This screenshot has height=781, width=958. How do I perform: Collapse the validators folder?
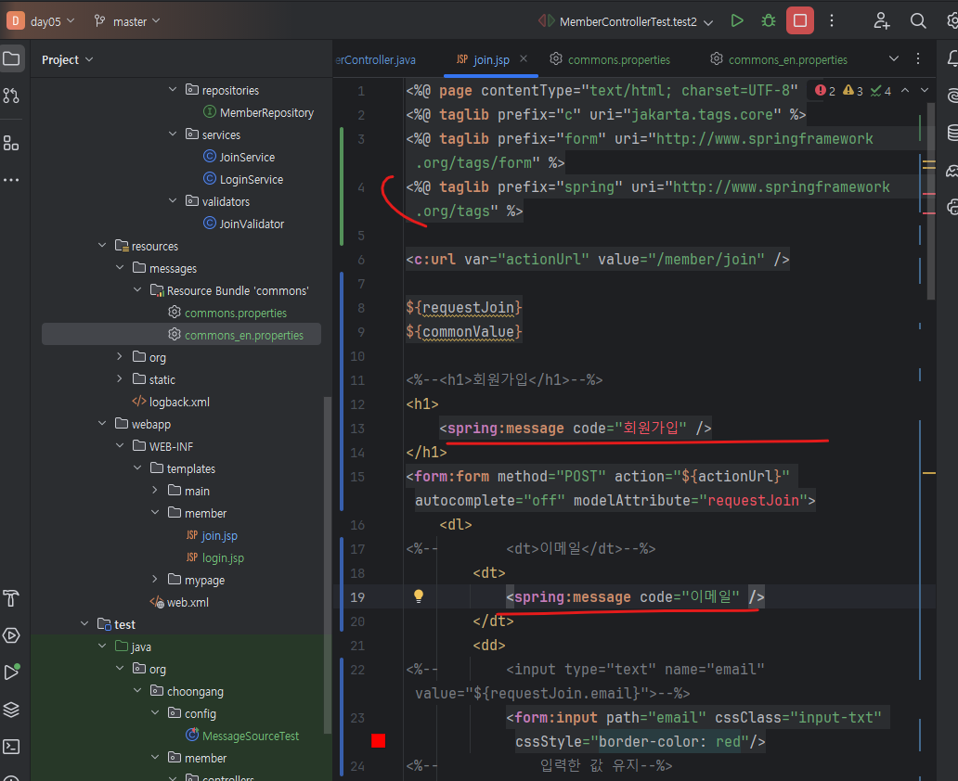[173, 201]
